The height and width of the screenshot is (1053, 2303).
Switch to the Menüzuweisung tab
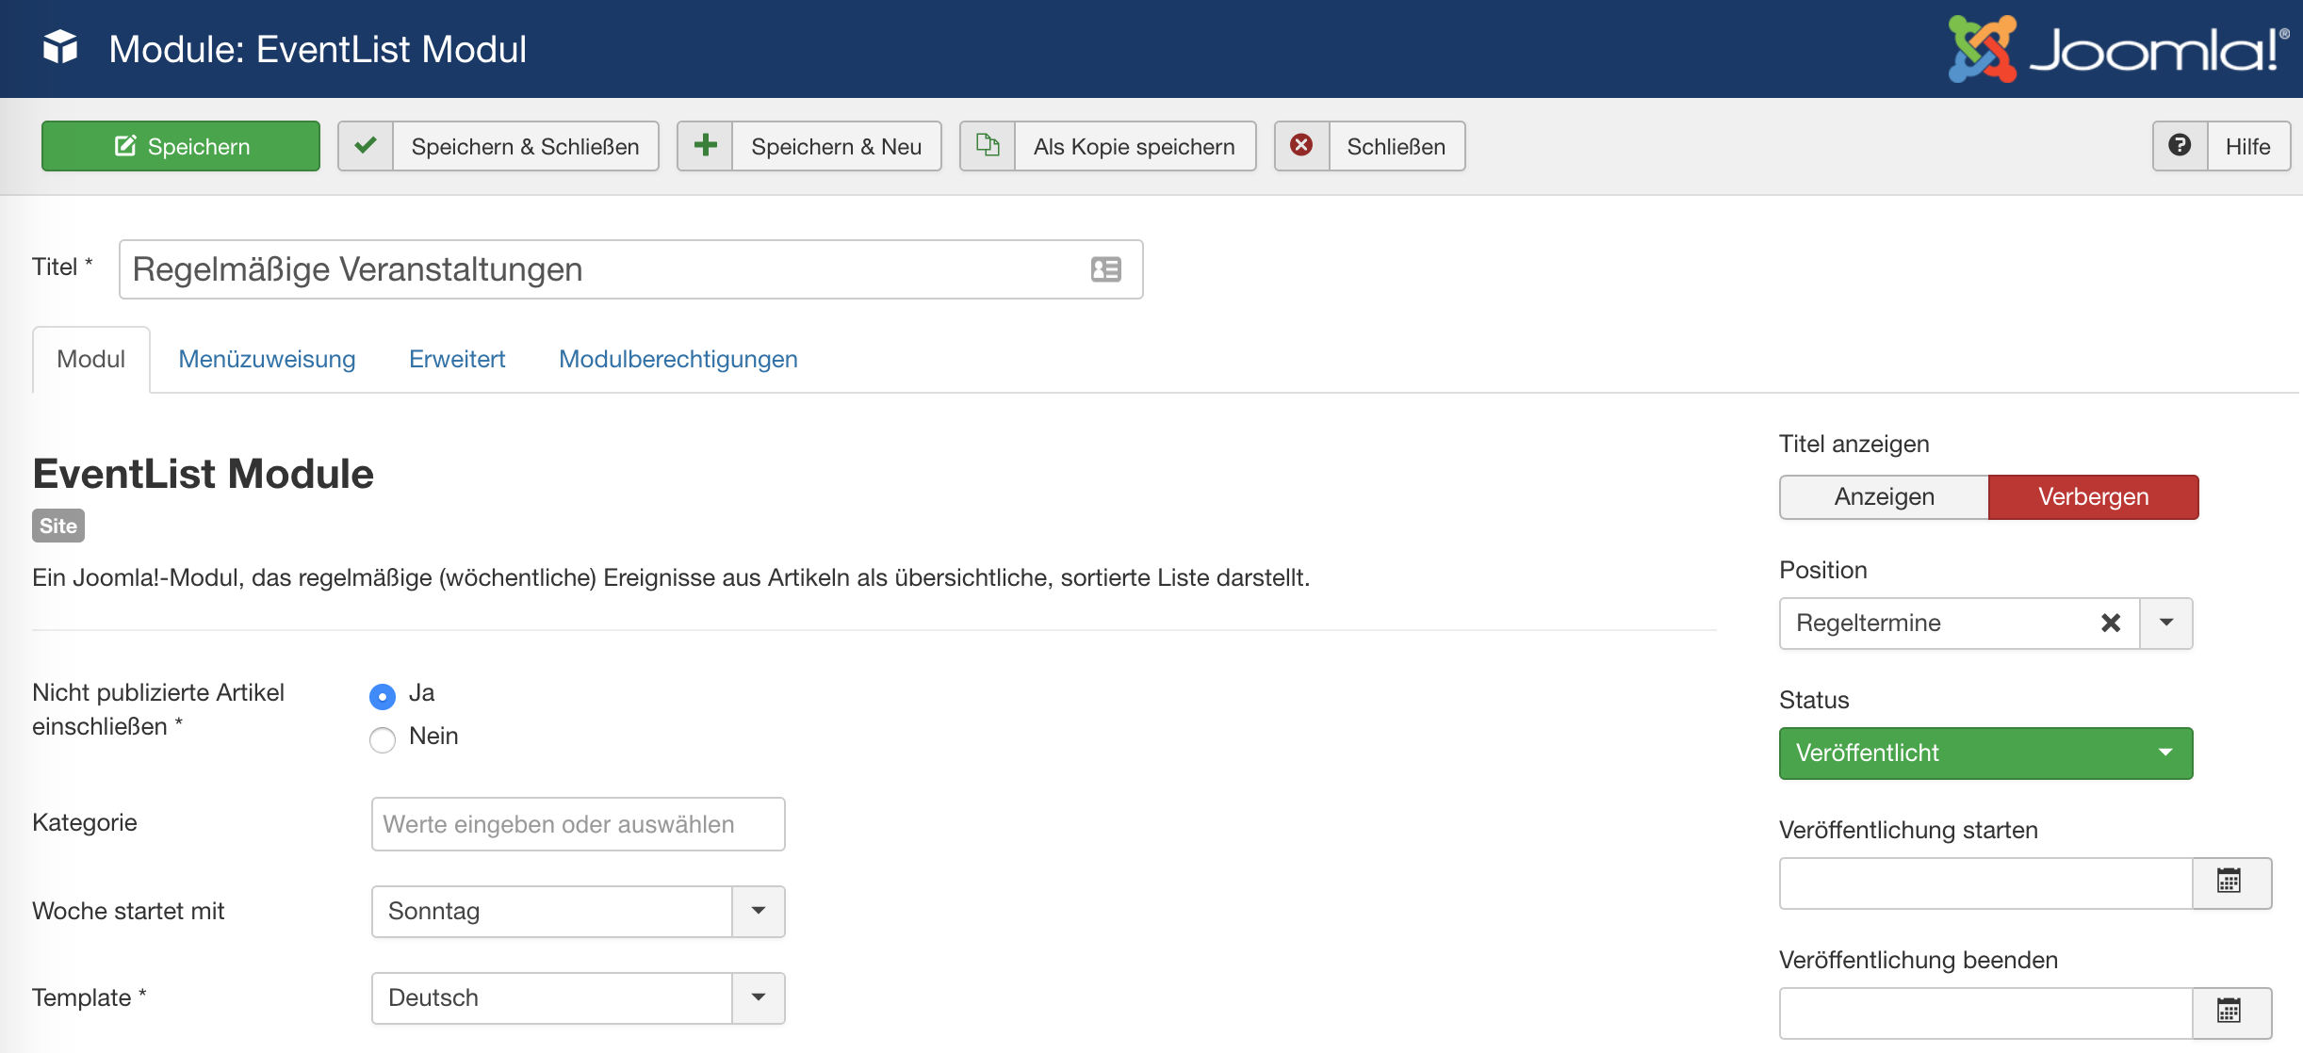[268, 359]
